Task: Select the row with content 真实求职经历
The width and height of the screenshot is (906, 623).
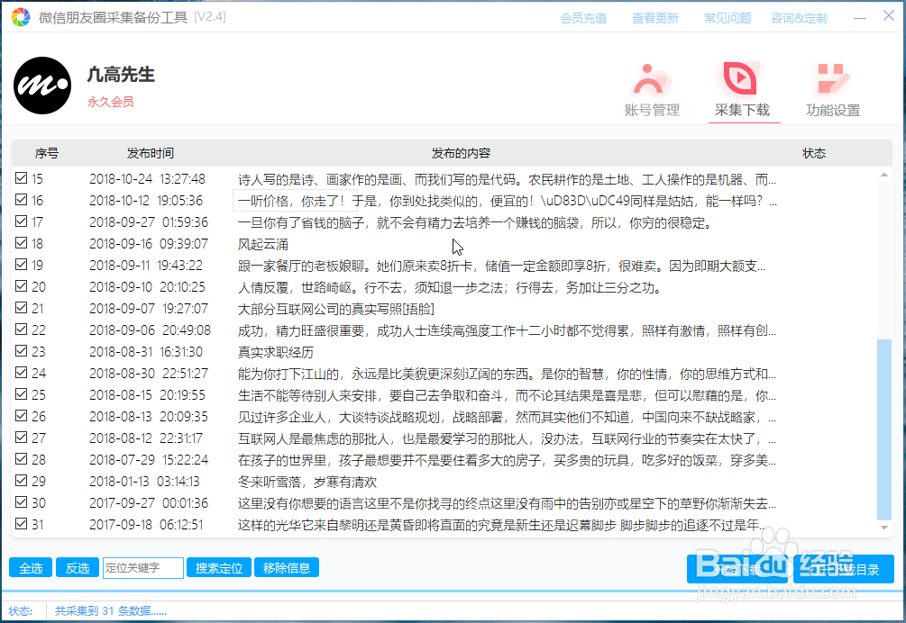Action: point(276,352)
